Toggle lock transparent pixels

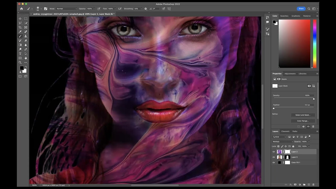279,146
